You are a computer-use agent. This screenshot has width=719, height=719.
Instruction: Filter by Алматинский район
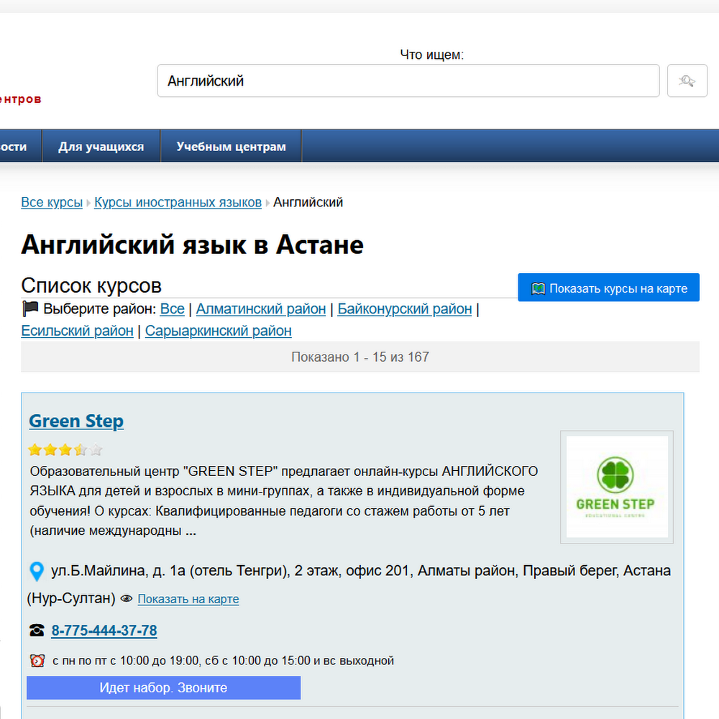[x=261, y=309]
